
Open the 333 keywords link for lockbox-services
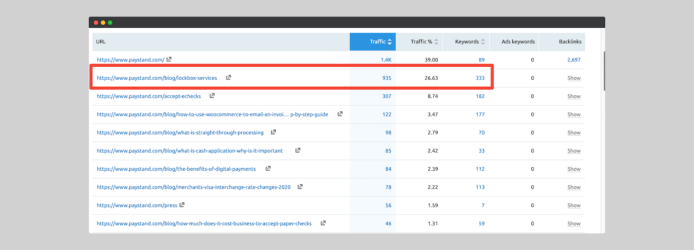pos(480,78)
